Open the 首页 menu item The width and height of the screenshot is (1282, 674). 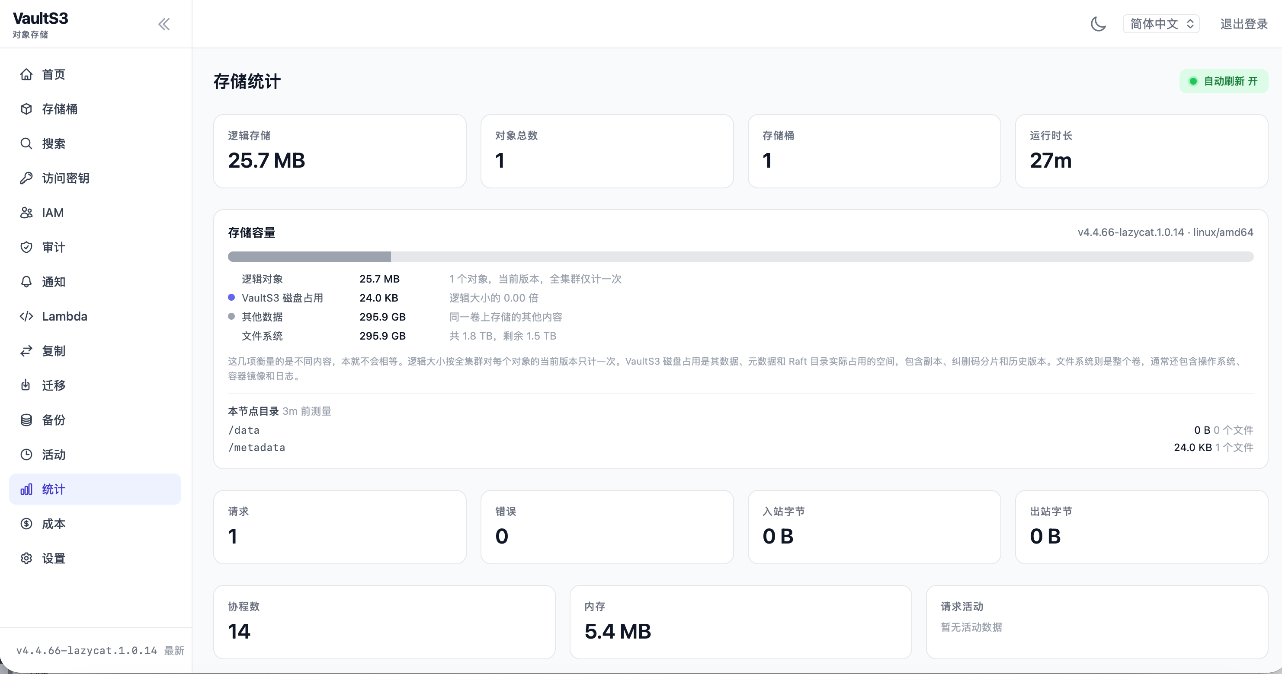95,75
